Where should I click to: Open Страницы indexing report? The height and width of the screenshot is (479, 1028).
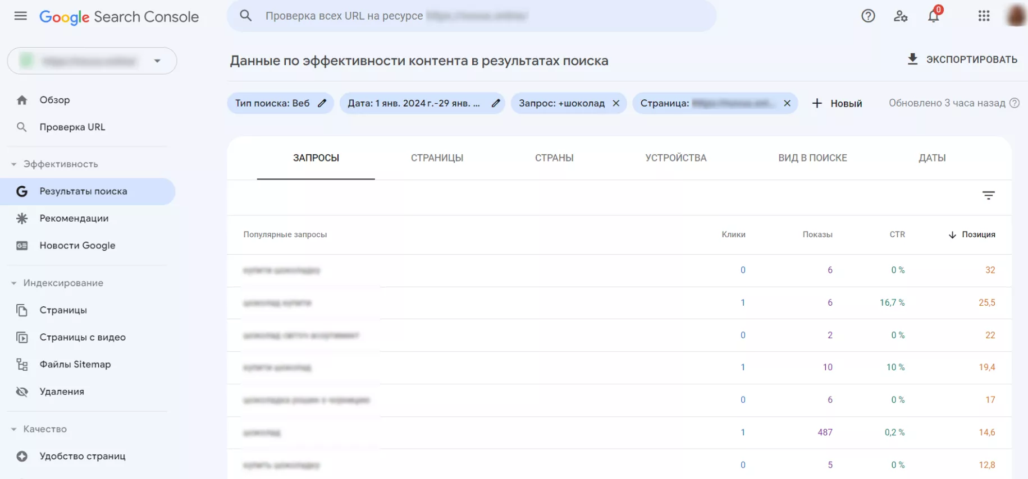pyautogui.click(x=63, y=310)
